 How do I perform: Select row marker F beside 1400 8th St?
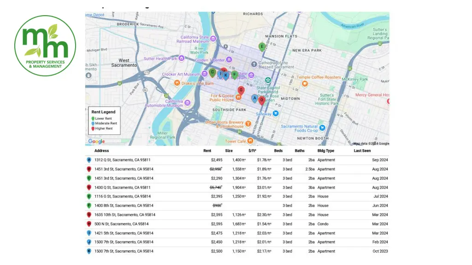pyautogui.click(x=89, y=206)
